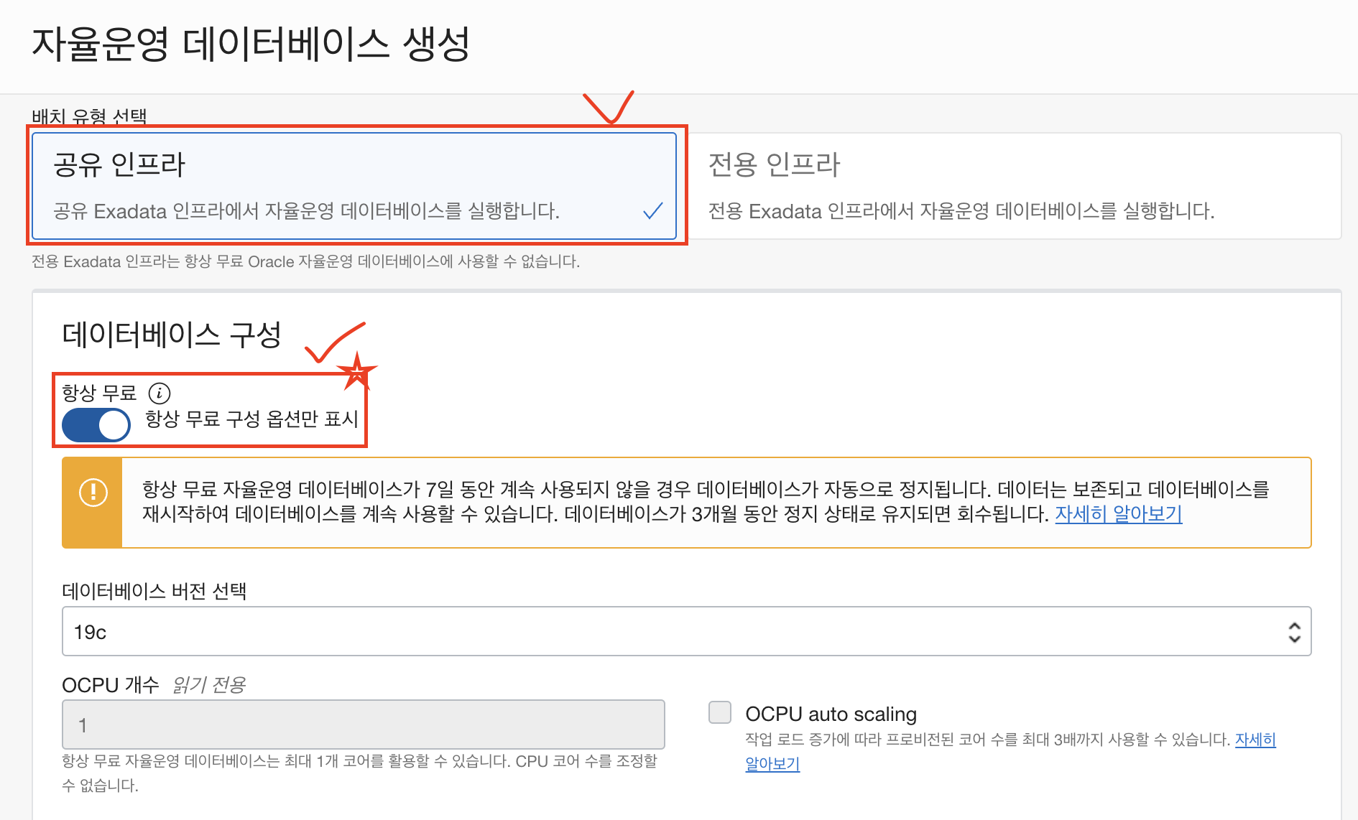This screenshot has height=820, width=1358.
Task: Open 자세히 알아보기 link in the warning banner
Action: pos(1118,514)
